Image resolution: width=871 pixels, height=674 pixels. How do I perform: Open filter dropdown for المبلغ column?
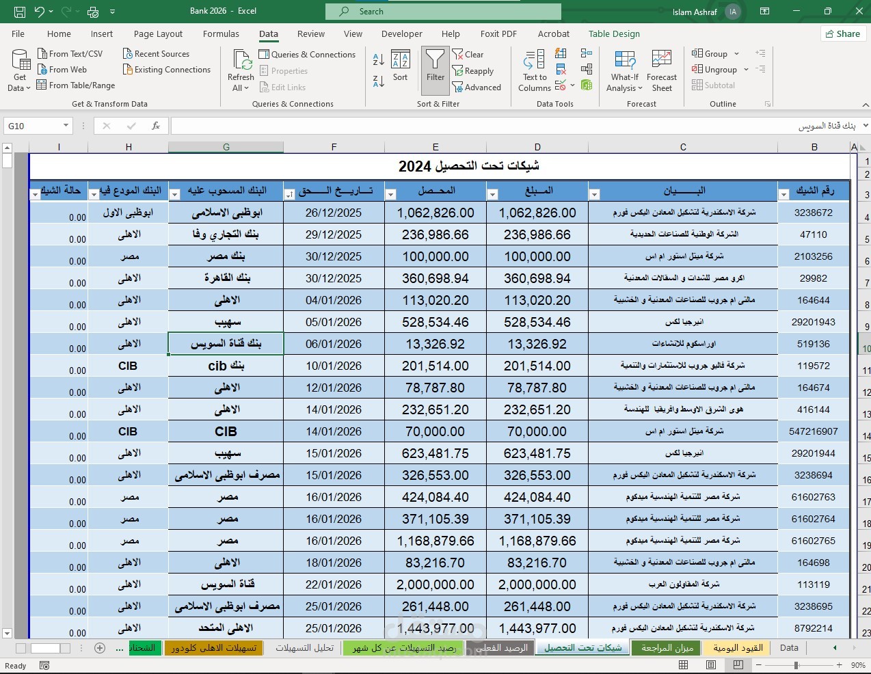pos(492,195)
